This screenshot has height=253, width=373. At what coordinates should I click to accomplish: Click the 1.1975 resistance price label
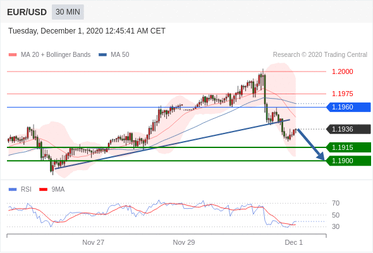(x=342, y=94)
